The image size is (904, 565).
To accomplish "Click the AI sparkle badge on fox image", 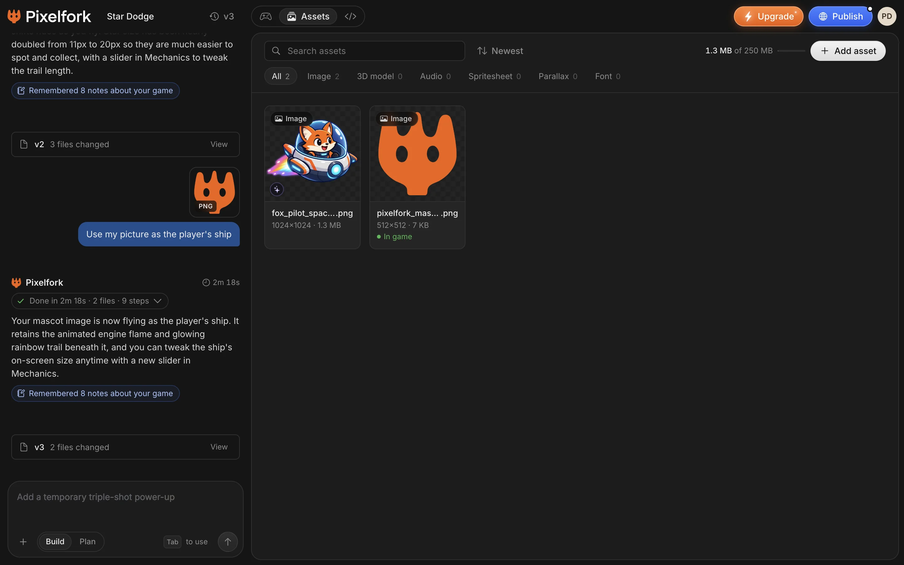I will [277, 190].
